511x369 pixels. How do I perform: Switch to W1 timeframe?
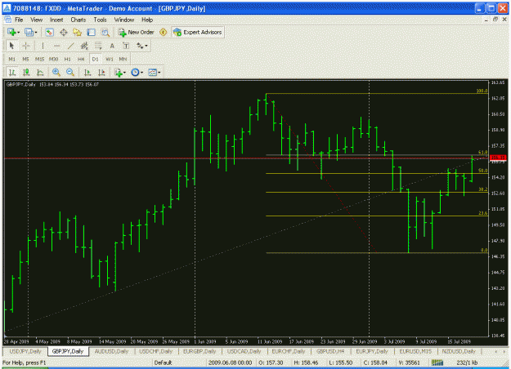[110, 60]
